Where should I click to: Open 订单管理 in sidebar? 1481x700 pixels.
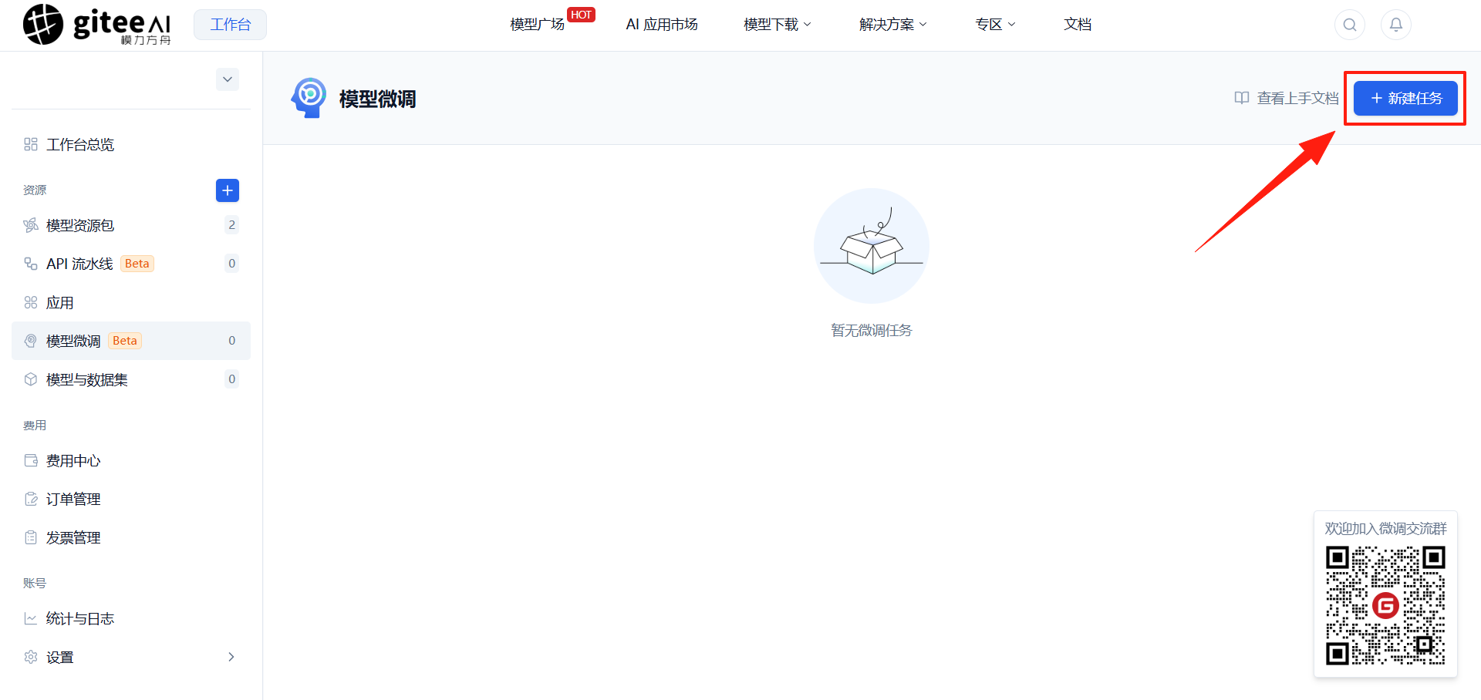[x=131, y=499]
